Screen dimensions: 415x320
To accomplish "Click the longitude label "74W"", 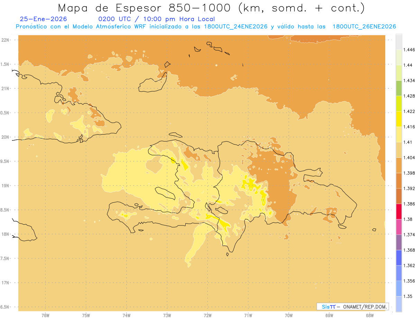I will click(127, 316).
